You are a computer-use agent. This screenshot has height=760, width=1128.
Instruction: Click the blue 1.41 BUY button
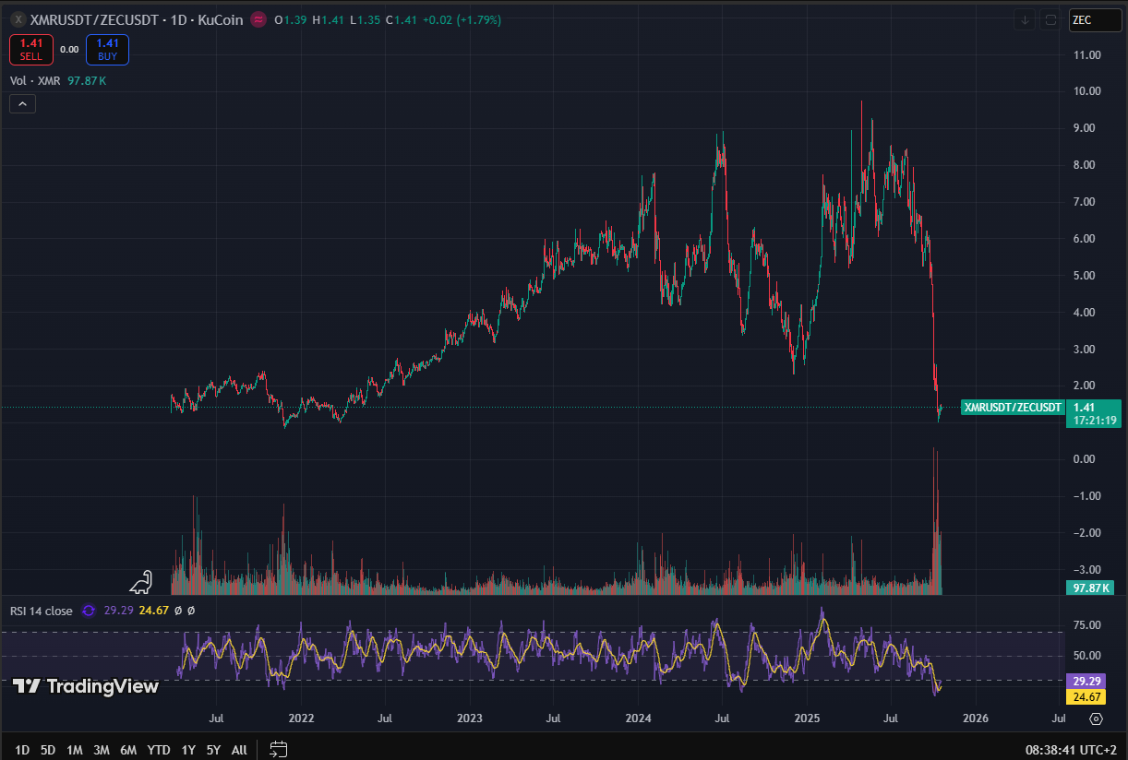pos(107,50)
